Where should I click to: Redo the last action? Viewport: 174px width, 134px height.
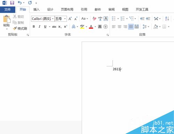[30, 3]
